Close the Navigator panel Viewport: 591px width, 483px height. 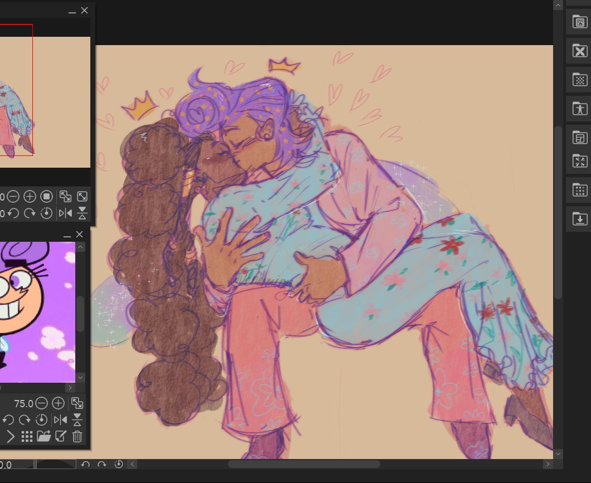pyautogui.click(x=84, y=11)
